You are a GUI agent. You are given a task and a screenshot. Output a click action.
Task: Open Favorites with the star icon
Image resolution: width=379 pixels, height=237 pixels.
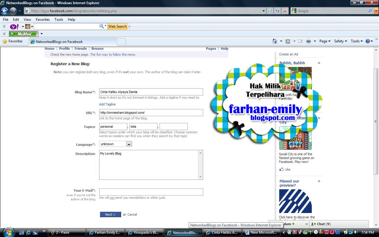point(5,41)
